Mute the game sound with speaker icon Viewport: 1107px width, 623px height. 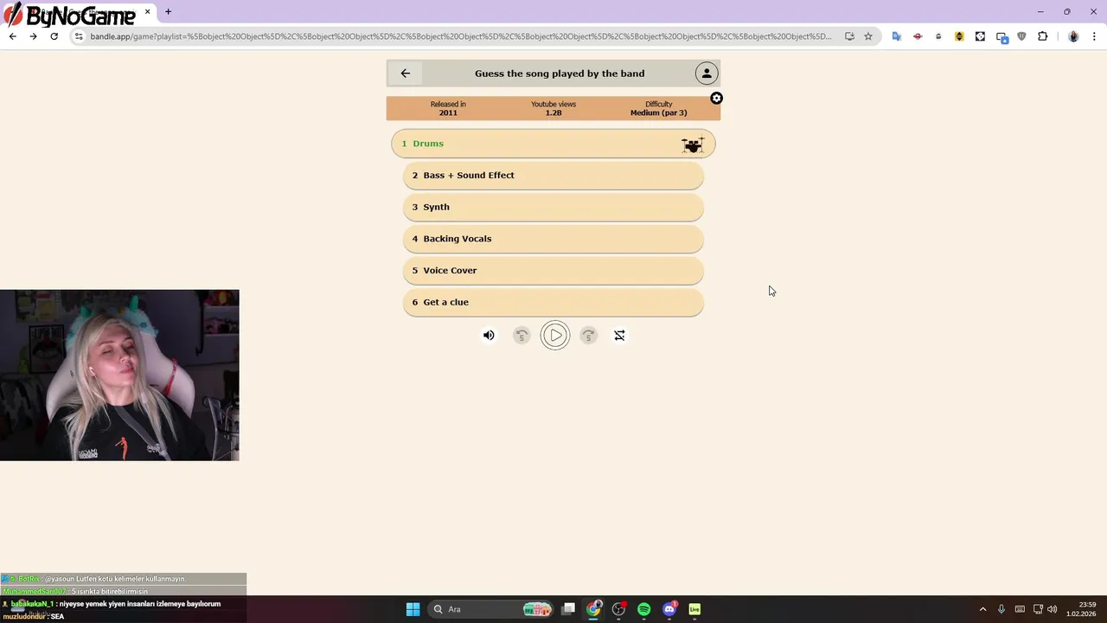489,336
